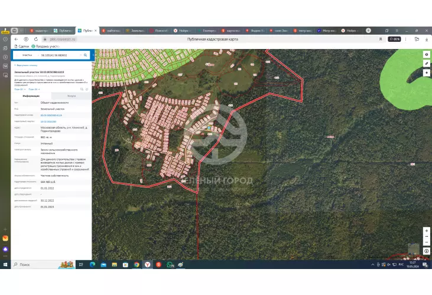Viewport: 432px width, 295px height.
Task: Collapse the left info panel arrow
Action: [x=93, y=55]
